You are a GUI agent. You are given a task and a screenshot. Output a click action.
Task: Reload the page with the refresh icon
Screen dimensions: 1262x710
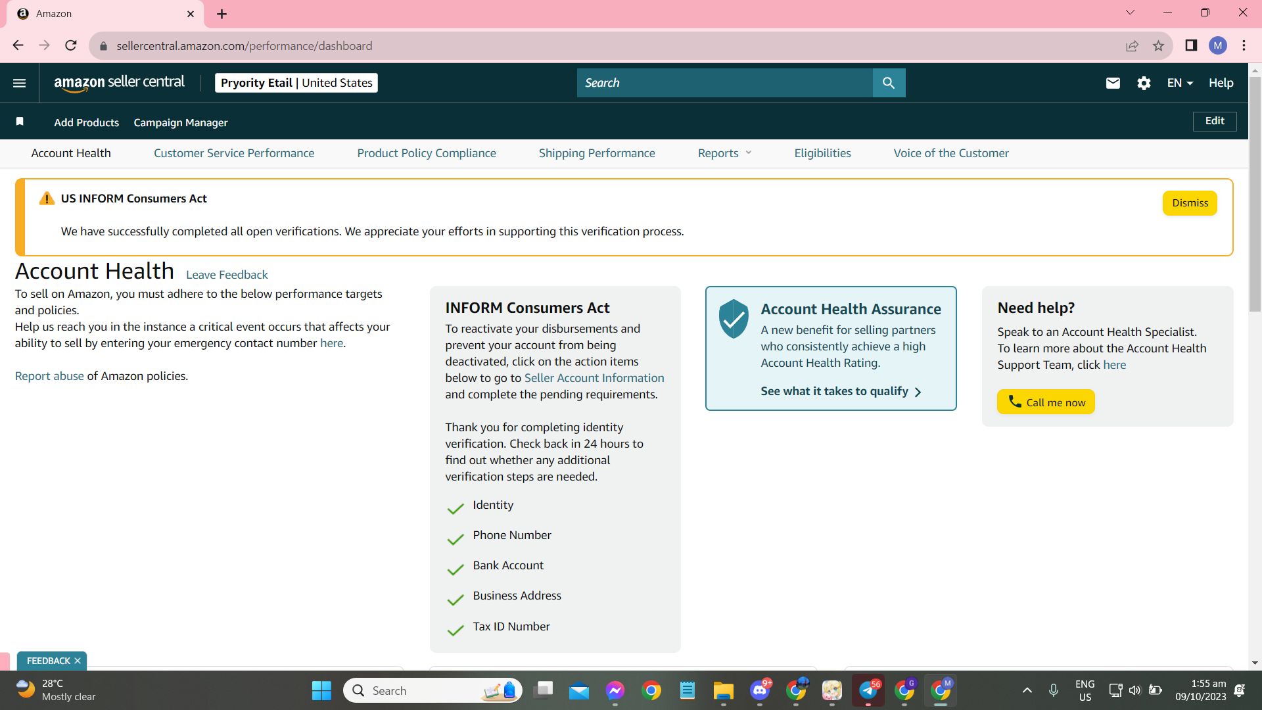pyautogui.click(x=71, y=45)
